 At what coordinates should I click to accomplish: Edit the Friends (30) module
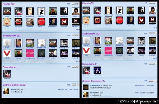click(145, 3)
